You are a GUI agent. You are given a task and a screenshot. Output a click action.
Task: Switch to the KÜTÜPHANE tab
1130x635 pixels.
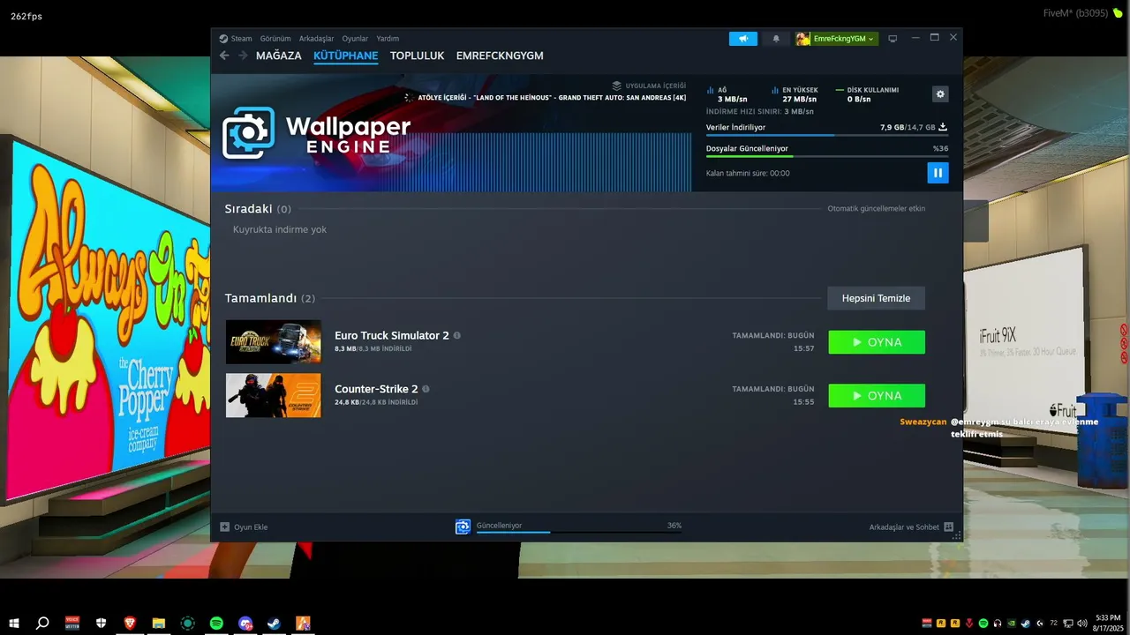tap(346, 56)
